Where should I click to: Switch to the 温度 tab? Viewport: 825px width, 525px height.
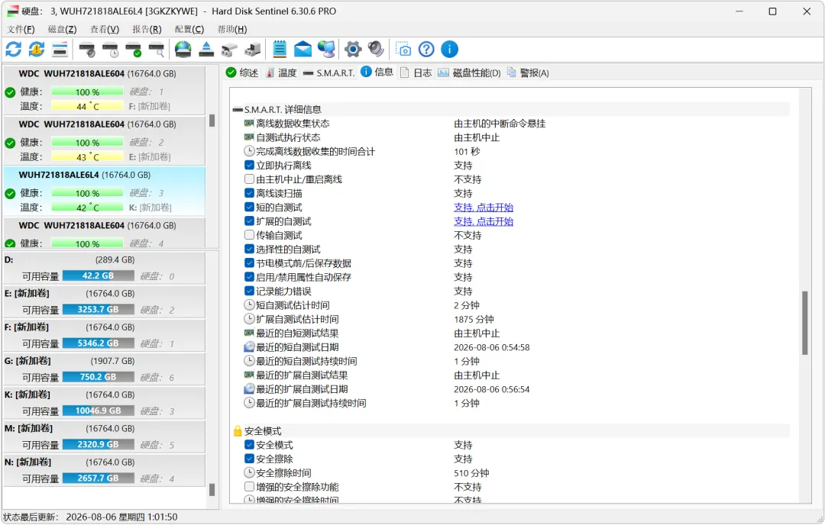tap(281, 72)
